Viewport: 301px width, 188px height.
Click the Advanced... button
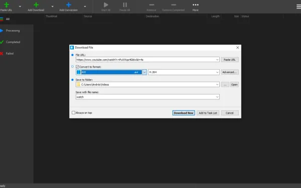(x=230, y=72)
